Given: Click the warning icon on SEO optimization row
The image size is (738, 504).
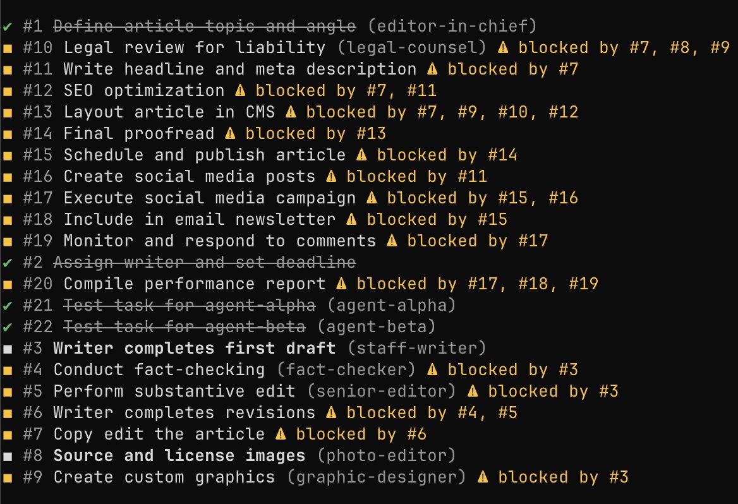Looking at the screenshot, I should click(240, 90).
